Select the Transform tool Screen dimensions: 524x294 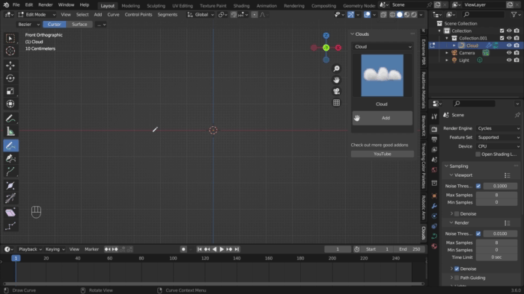10,104
